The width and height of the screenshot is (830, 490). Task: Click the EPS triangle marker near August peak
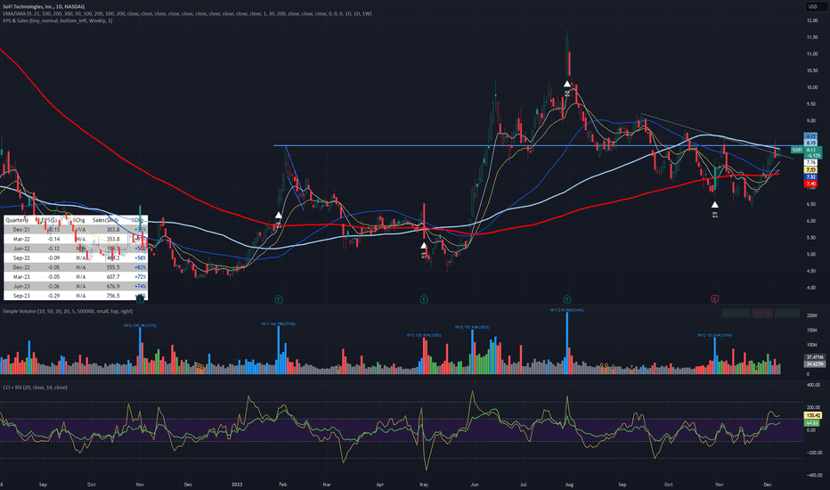point(567,84)
